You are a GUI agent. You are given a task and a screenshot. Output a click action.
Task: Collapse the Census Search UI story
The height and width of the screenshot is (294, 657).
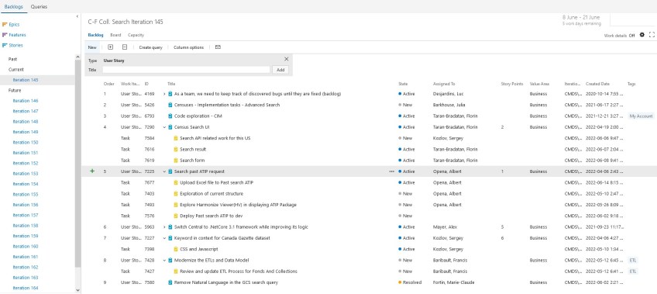click(x=165, y=127)
